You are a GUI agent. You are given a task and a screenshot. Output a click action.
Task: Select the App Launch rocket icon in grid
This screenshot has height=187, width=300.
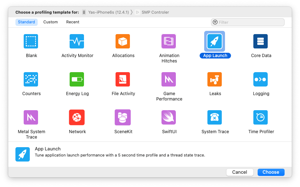point(215,41)
